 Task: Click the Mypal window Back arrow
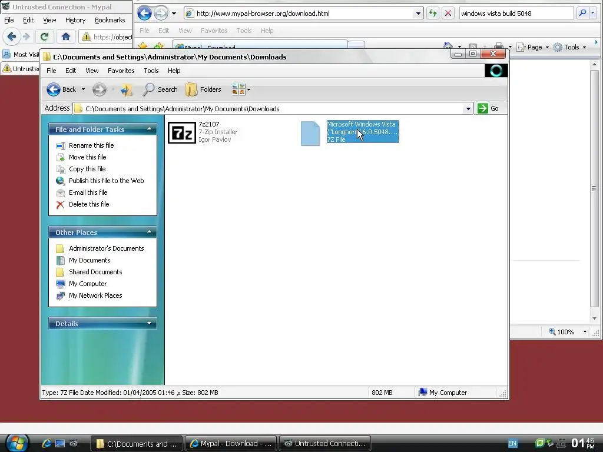tap(12, 36)
